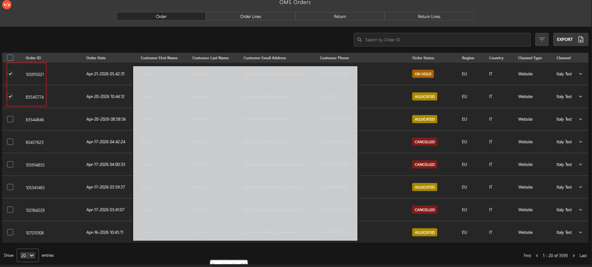The height and width of the screenshot is (267, 592).
Task: Go to the previous page arrow
Action: click(x=537, y=255)
